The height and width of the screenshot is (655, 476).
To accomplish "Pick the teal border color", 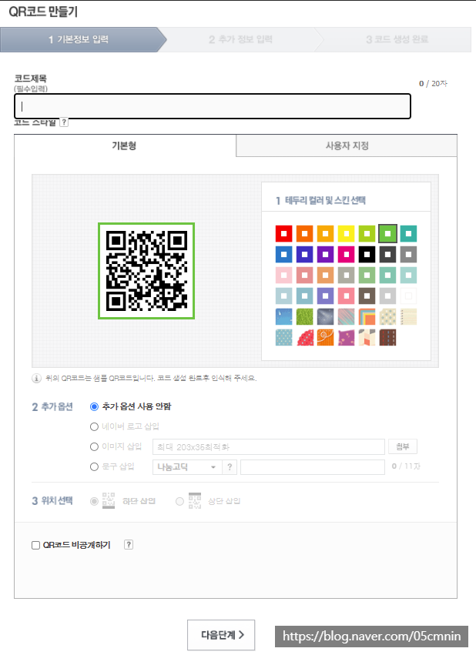I will click(409, 233).
